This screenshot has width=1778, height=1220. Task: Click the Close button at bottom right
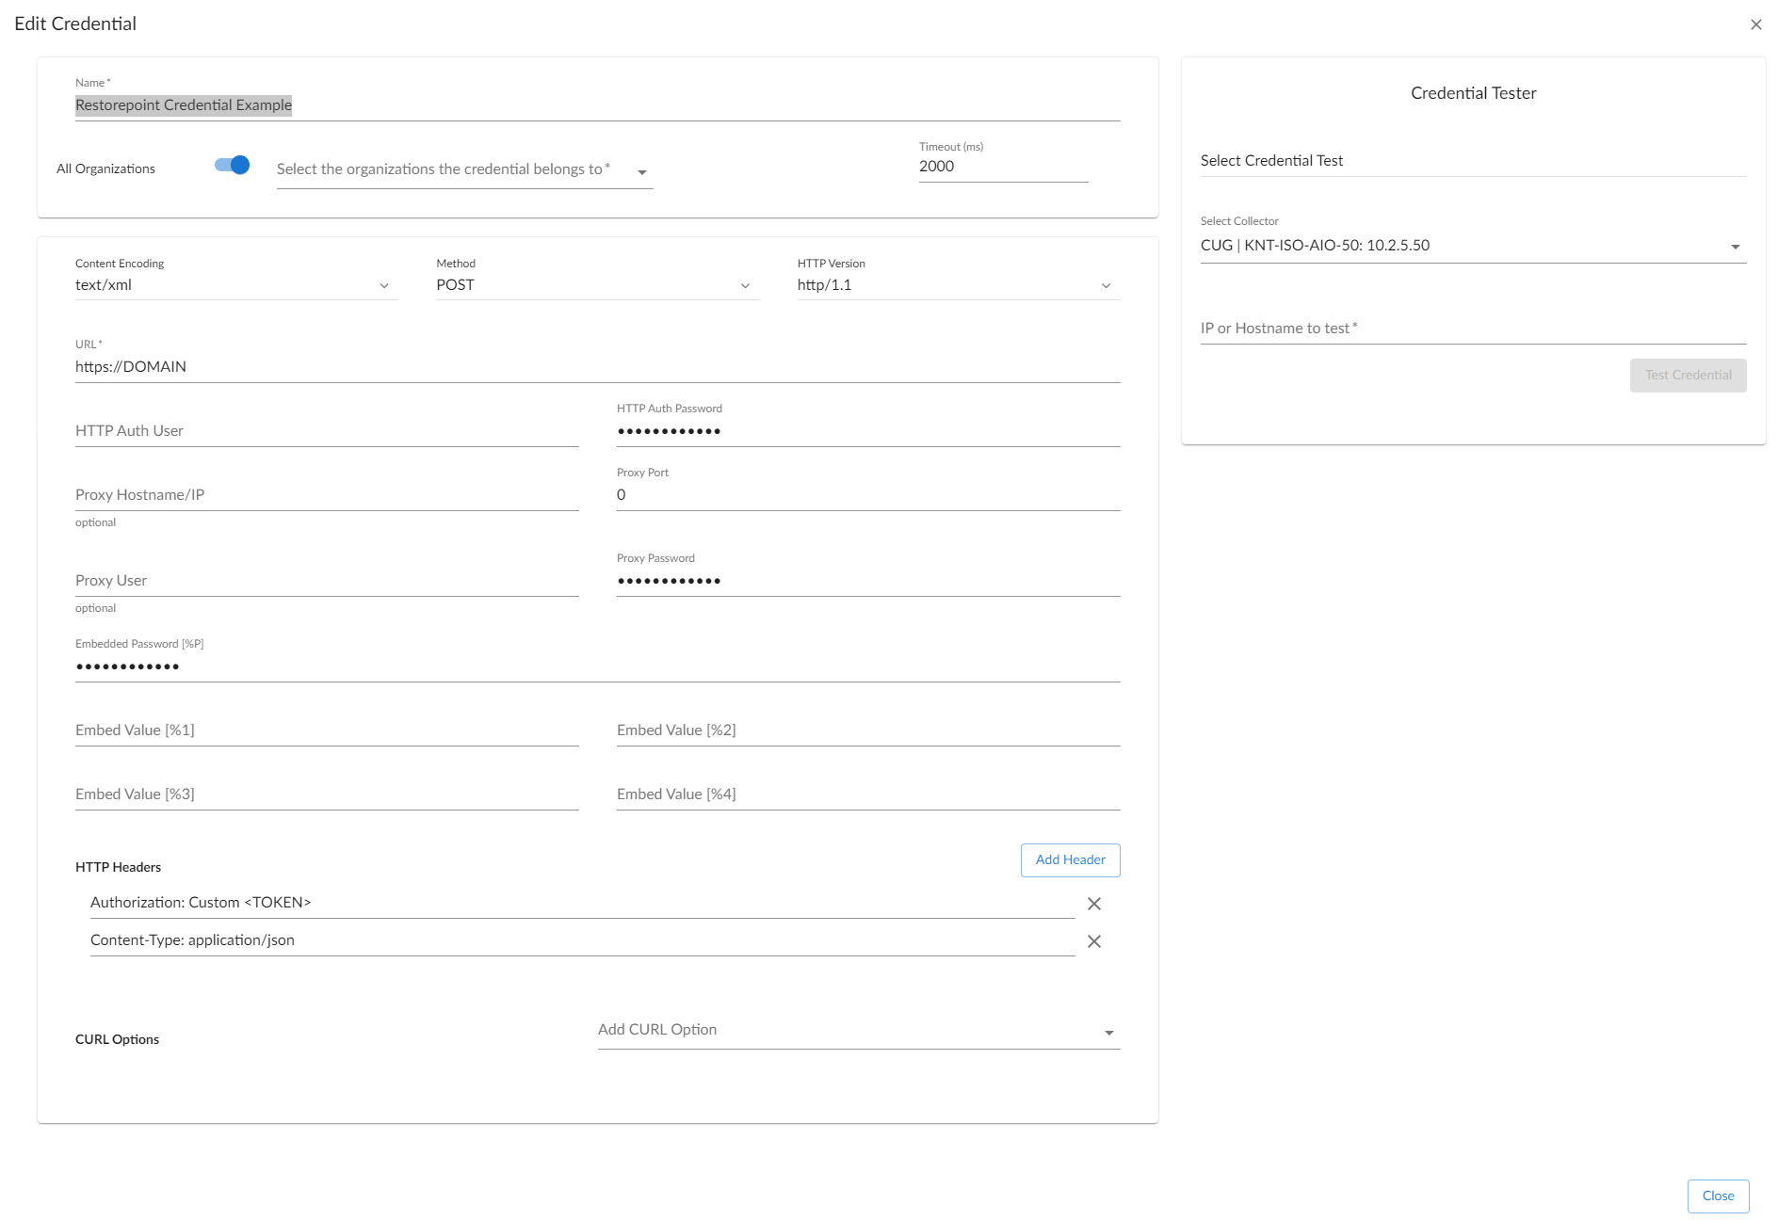pyautogui.click(x=1718, y=1196)
